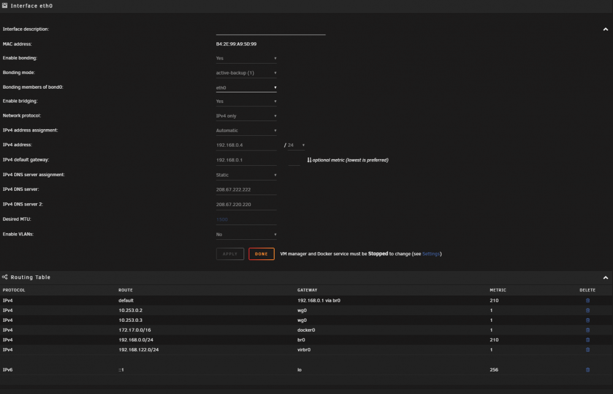Open Bonding members of bond0 dropdown

(246, 87)
